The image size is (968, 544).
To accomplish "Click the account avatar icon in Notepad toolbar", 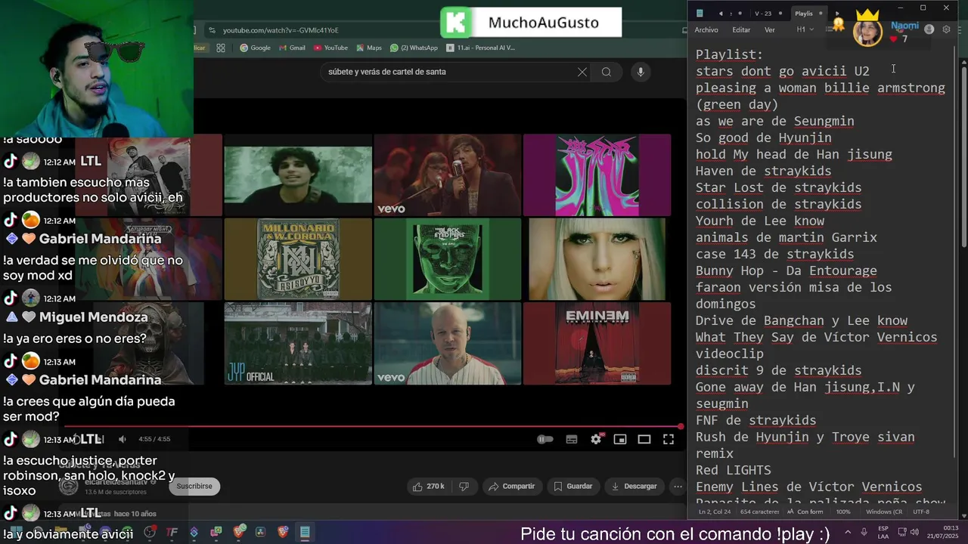I will 929,29.
